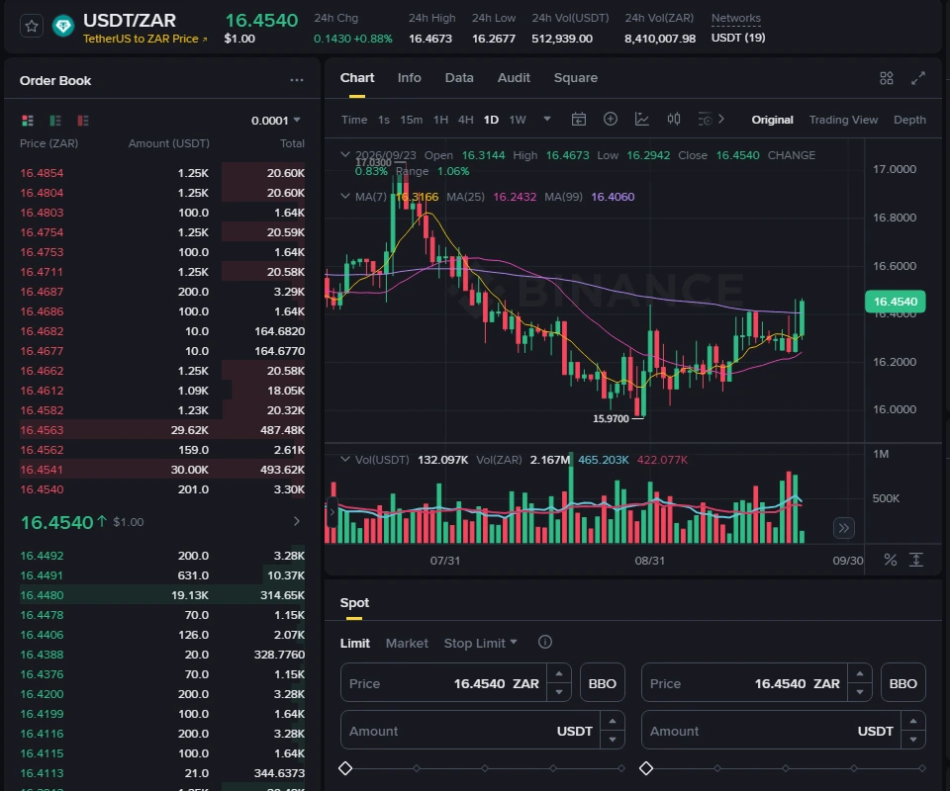This screenshot has width=950, height=791.
Task: Select the 1s chart interval
Action: 384,120
